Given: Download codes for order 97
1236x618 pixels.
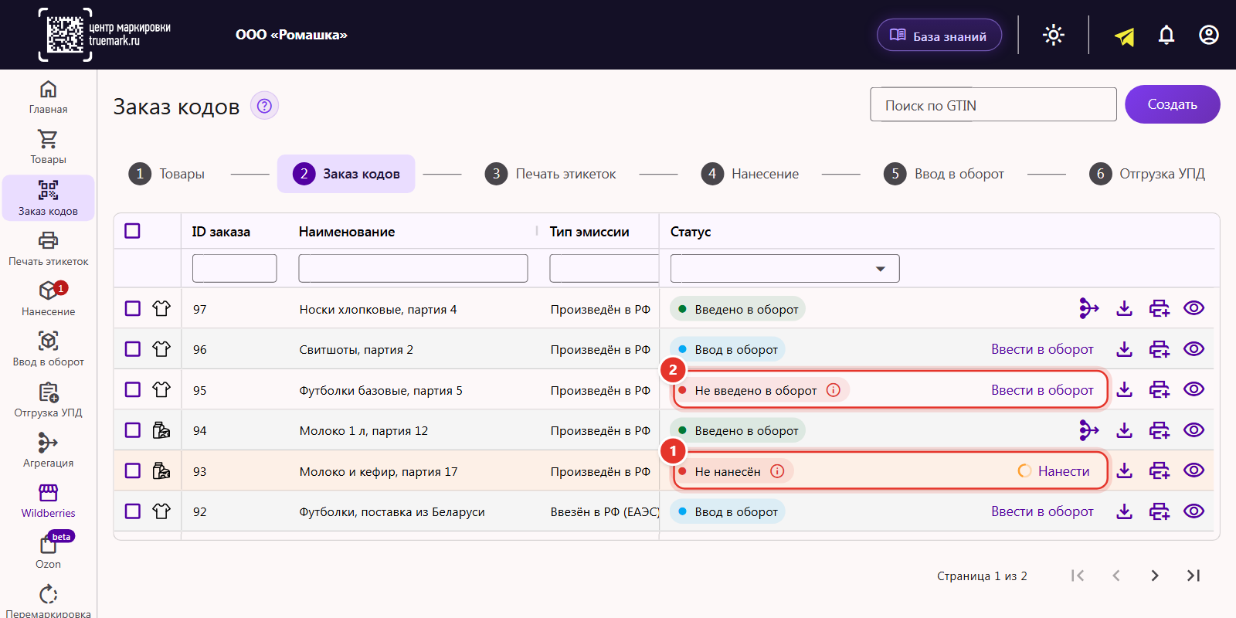Looking at the screenshot, I should tap(1125, 308).
